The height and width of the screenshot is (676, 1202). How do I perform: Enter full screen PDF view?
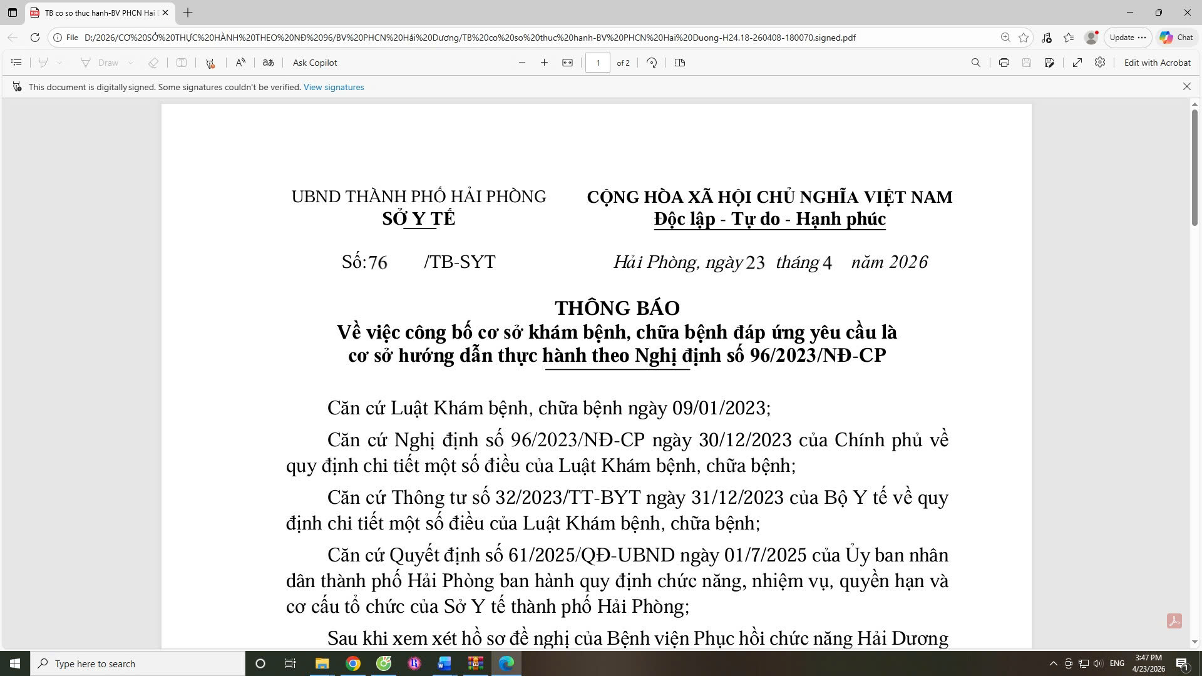tap(1077, 63)
